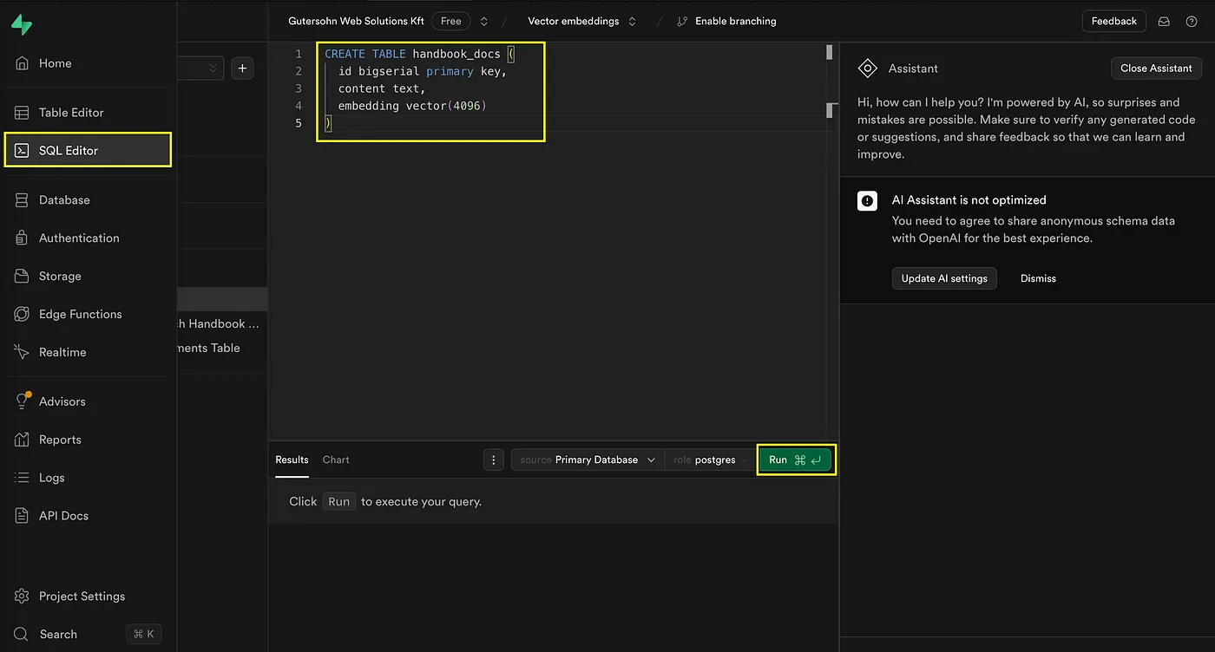Click the 'content text,' code line
1215x652 pixels.
pos(382,88)
